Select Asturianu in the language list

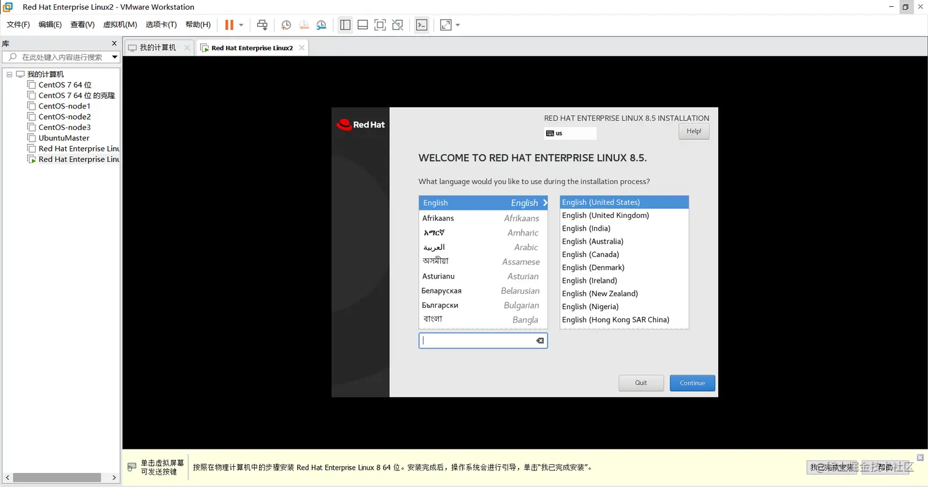483,276
